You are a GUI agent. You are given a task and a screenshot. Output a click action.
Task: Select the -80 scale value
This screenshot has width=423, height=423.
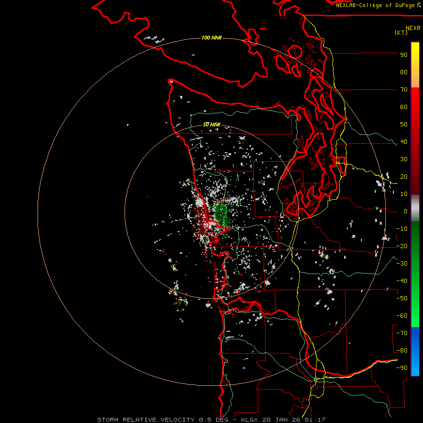402,351
